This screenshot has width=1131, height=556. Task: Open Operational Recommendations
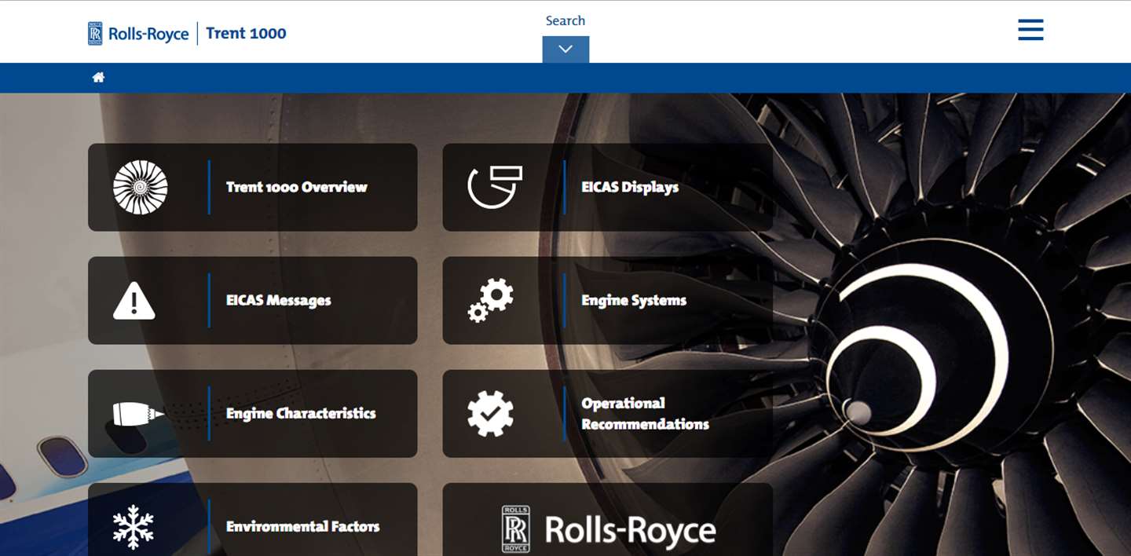pyautogui.click(x=608, y=413)
